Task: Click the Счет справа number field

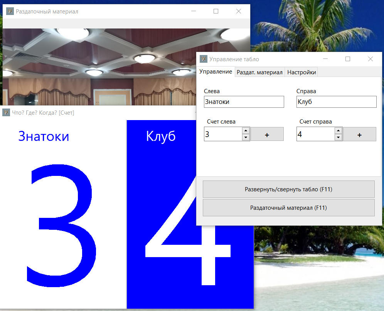Action: click(315, 134)
